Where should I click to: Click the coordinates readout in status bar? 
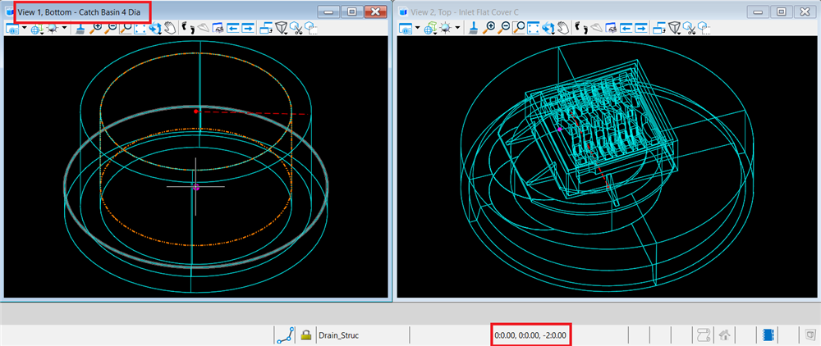[530, 335]
